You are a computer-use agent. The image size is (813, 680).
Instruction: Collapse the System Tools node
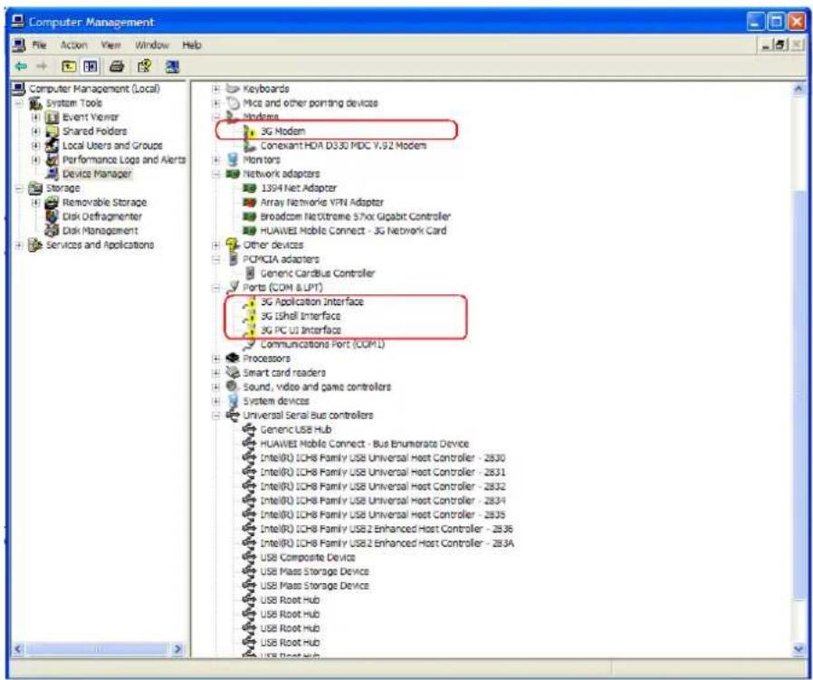click(x=19, y=103)
